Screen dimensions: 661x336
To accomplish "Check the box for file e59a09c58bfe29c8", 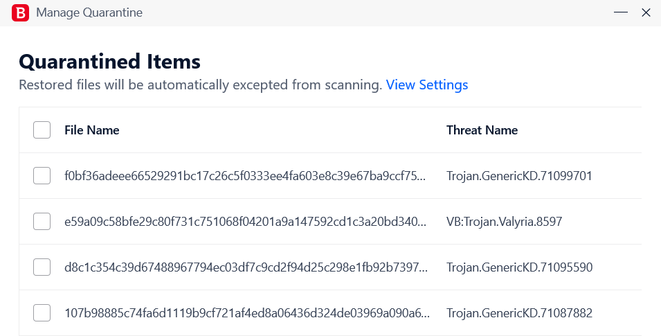I will (x=42, y=221).
